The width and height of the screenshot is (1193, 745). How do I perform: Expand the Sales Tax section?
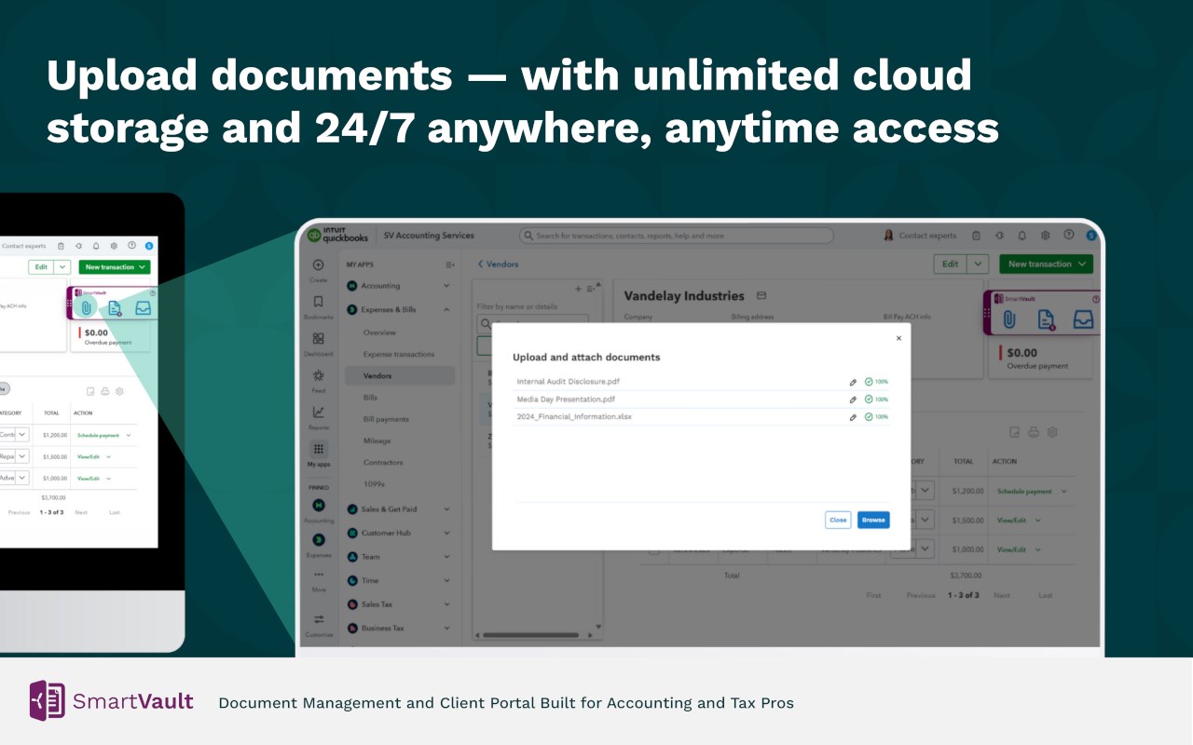(x=446, y=604)
